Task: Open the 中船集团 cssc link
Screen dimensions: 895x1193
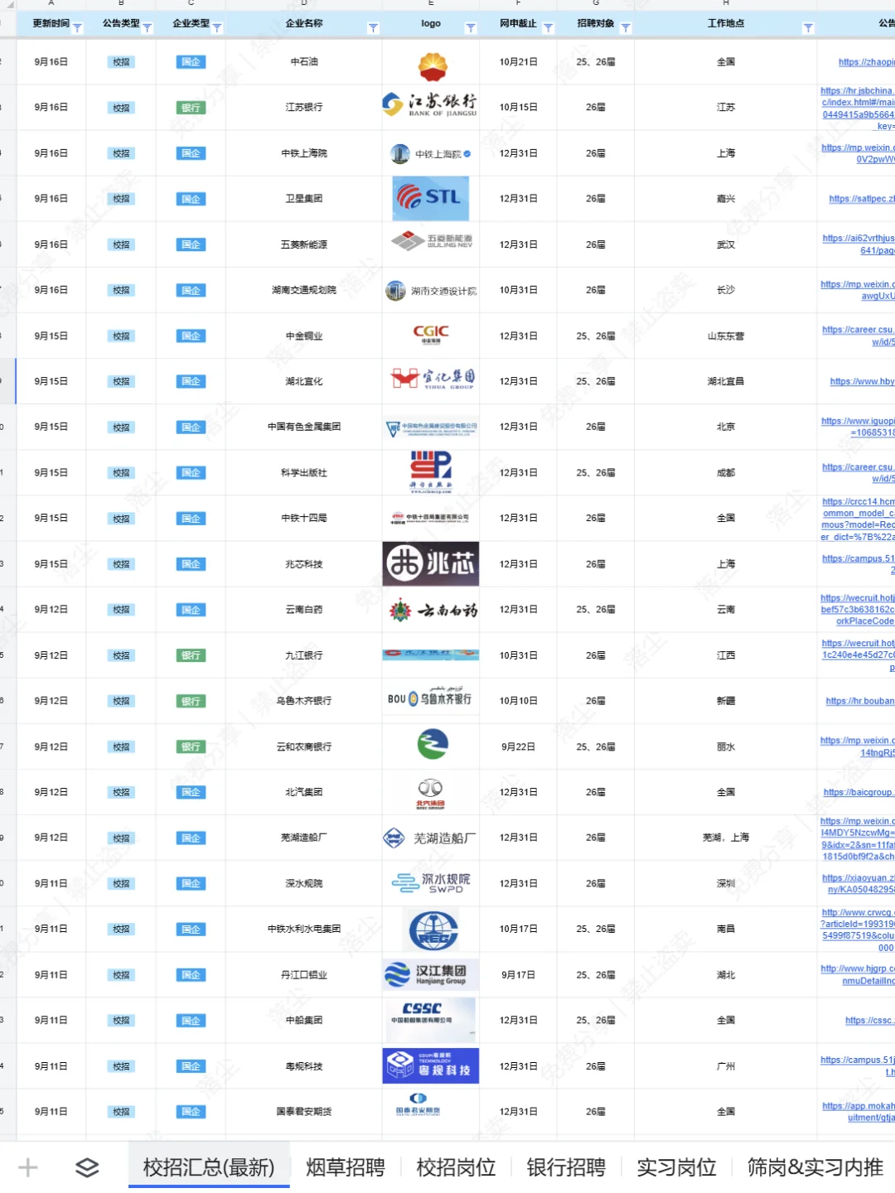Action: click(870, 1020)
